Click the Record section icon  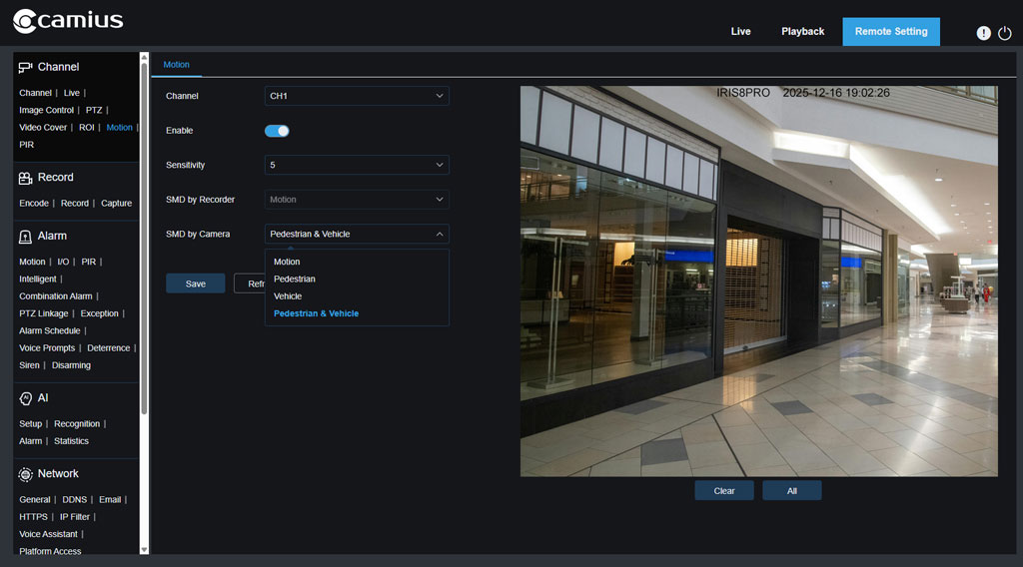click(25, 178)
